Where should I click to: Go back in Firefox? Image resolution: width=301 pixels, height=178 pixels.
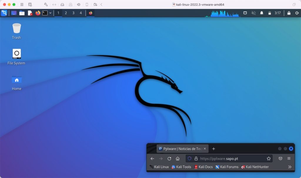pyautogui.click(x=153, y=159)
